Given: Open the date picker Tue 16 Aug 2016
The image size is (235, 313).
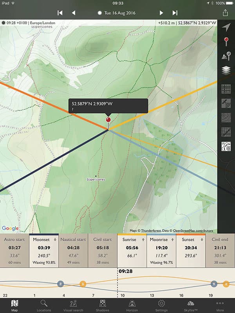Looking at the screenshot, I should click(116, 13).
